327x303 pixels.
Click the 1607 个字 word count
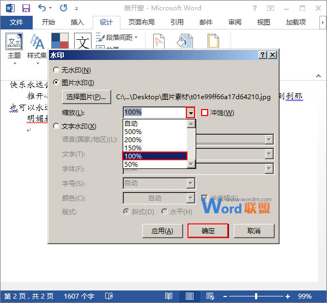[x=79, y=296]
